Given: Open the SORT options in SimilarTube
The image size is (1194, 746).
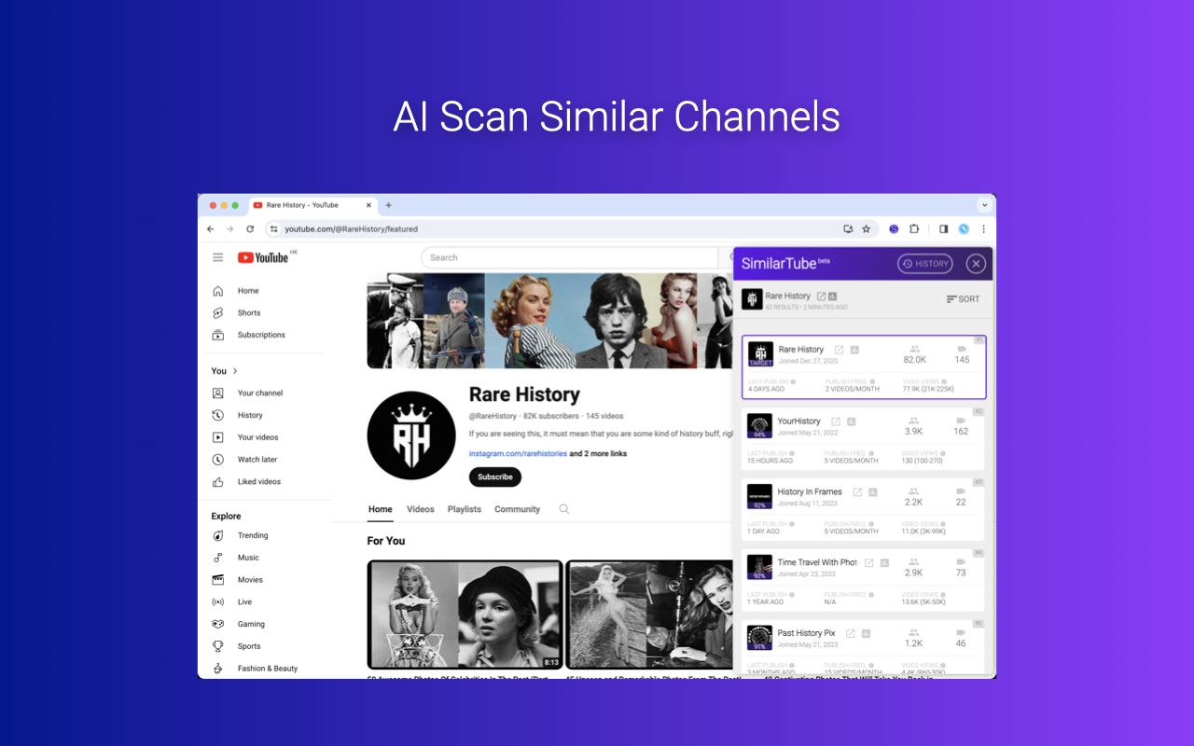Looking at the screenshot, I should pyautogui.click(x=964, y=298).
